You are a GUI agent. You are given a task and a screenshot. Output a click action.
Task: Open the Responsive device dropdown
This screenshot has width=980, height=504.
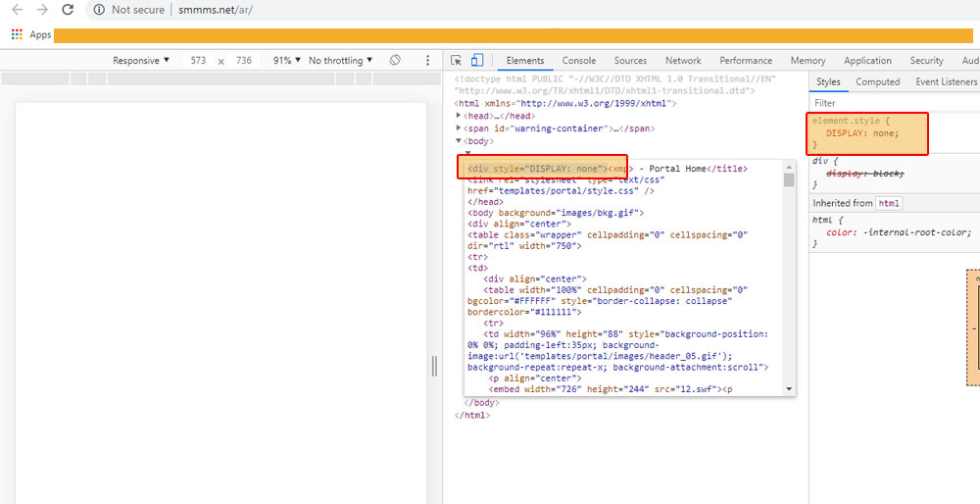tap(141, 61)
